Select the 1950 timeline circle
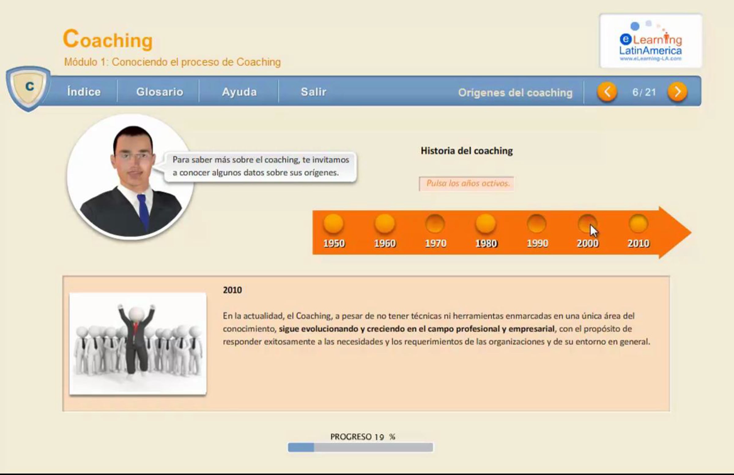This screenshot has width=734, height=475. coord(333,223)
